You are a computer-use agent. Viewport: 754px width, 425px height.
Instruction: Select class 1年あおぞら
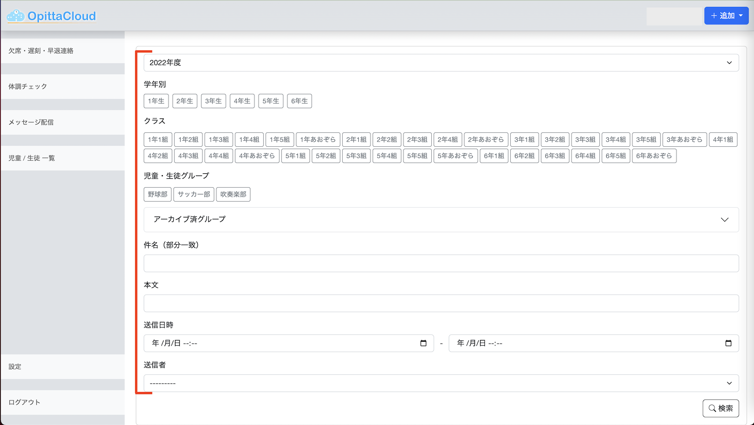318,139
